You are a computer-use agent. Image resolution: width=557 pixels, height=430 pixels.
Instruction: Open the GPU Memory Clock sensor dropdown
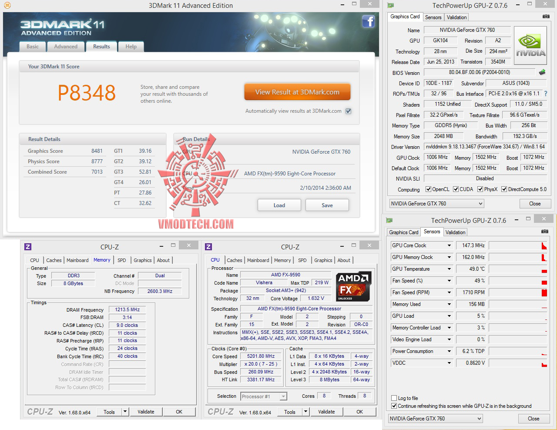449,257
